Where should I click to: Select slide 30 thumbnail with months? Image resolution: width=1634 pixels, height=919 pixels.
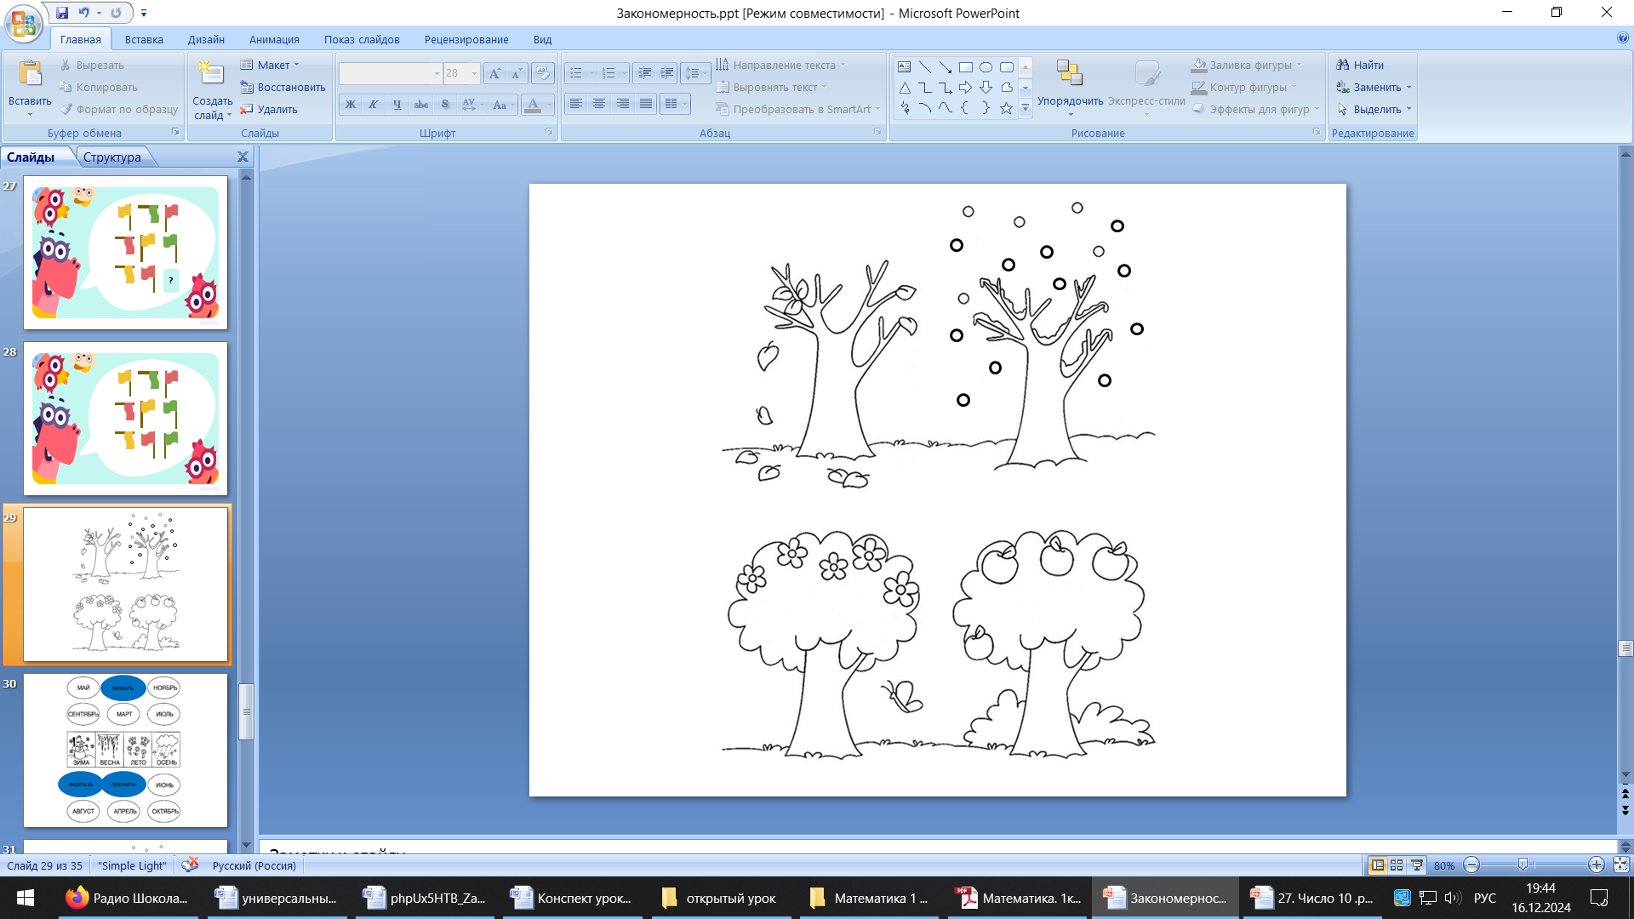[x=125, y=750]
